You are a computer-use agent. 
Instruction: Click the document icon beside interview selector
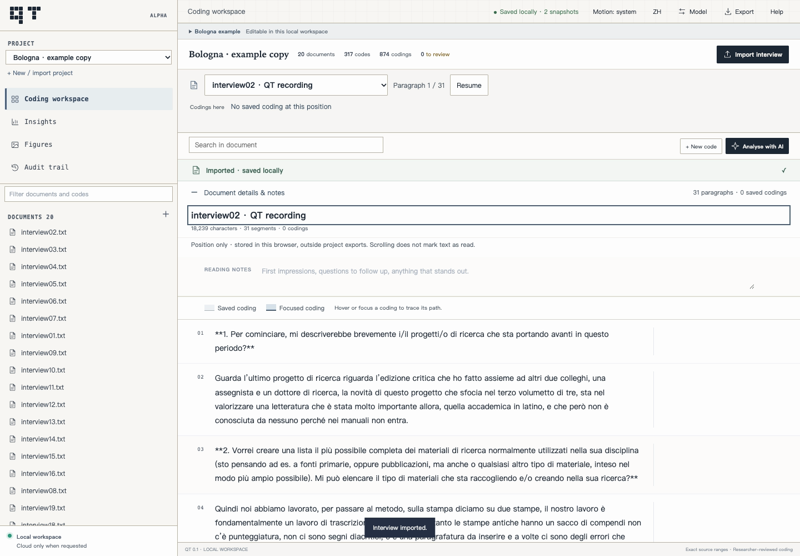[194, 85]
